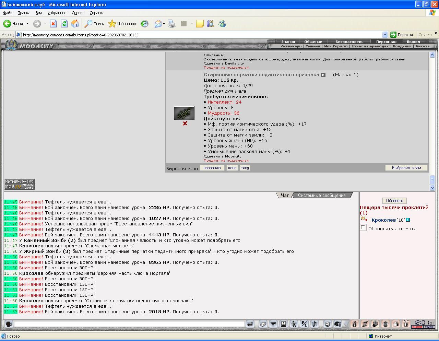439x341 pixels.
Task: Toggle the Обновлять автомат. checkbox
Action: coord(363,228)
